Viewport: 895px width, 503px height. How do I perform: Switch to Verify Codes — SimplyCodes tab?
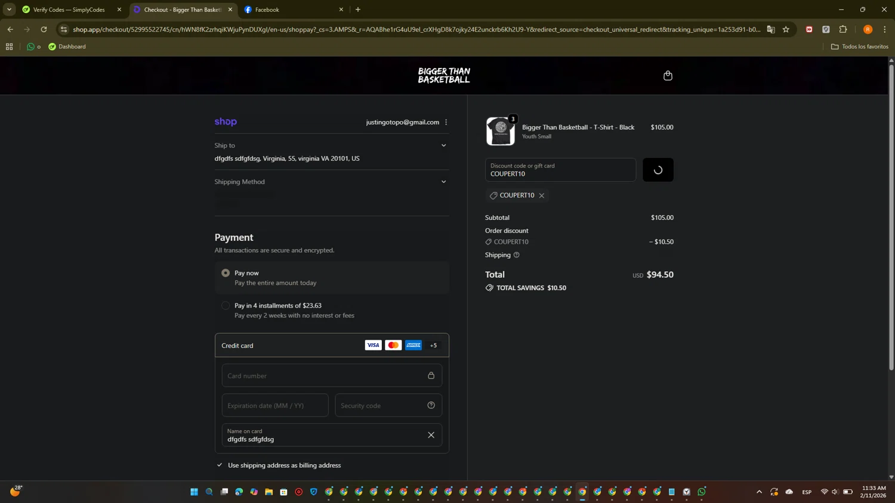click(69, 10)
